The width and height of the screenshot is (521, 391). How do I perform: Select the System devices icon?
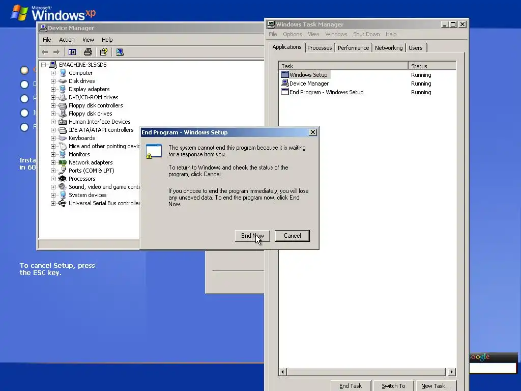click(x=63, y=195)
